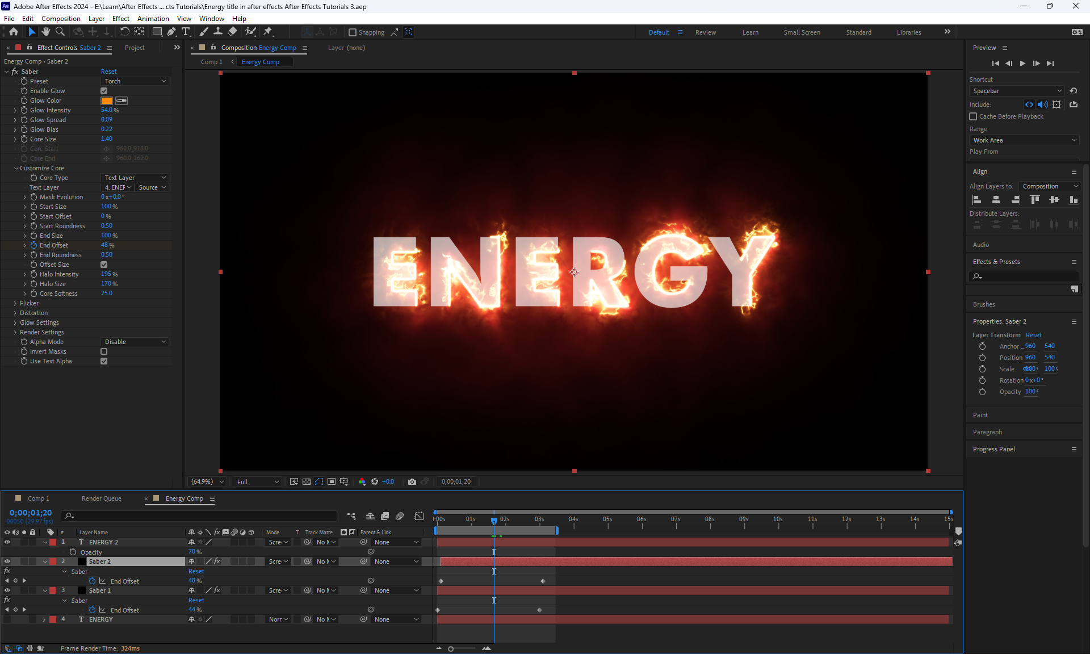Screen dimensions: 1090x654
Task: Select the Hand tool
Action: tap(46, 32)
